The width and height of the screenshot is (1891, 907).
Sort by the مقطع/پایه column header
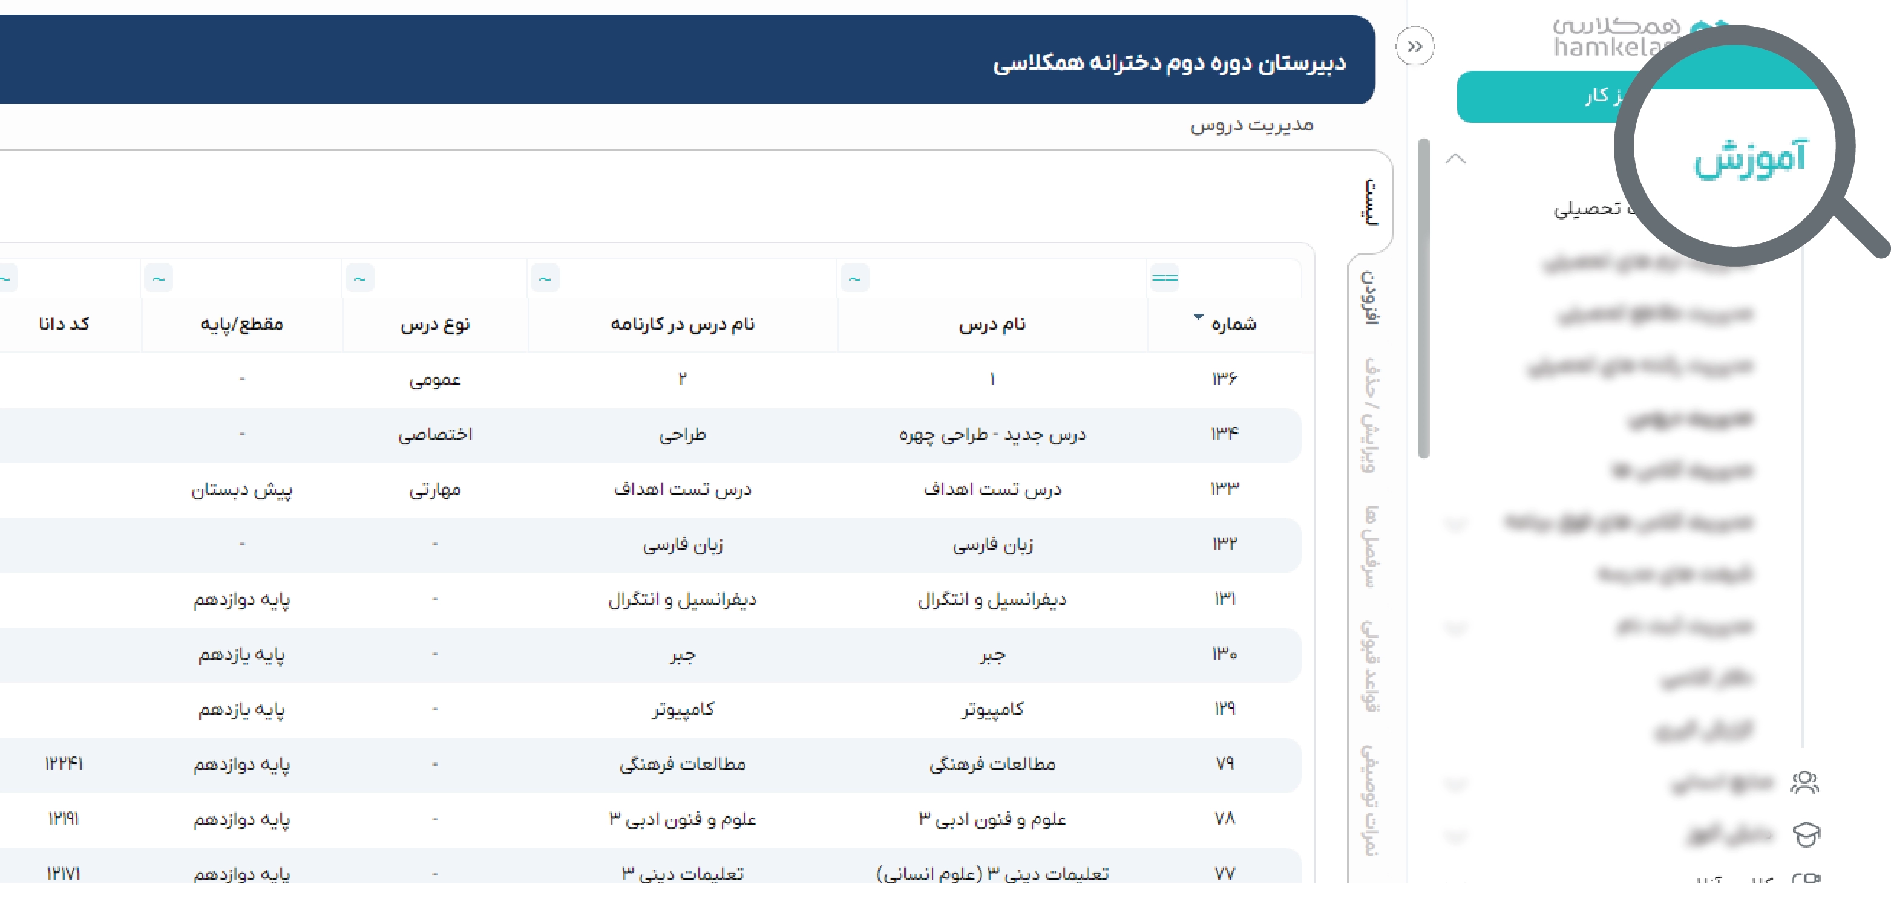(241, 323)
